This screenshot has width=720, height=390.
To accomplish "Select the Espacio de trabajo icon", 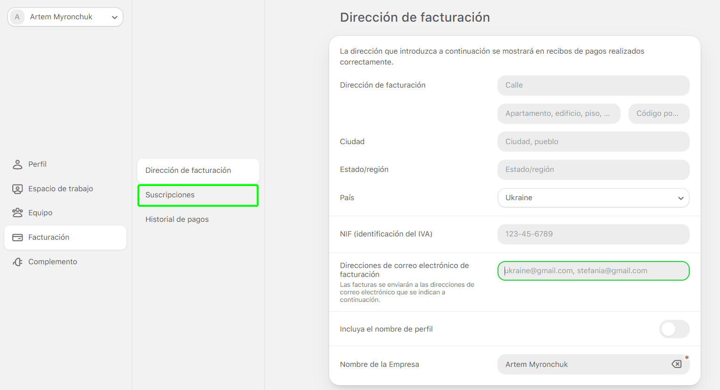I will click(17, 188).
